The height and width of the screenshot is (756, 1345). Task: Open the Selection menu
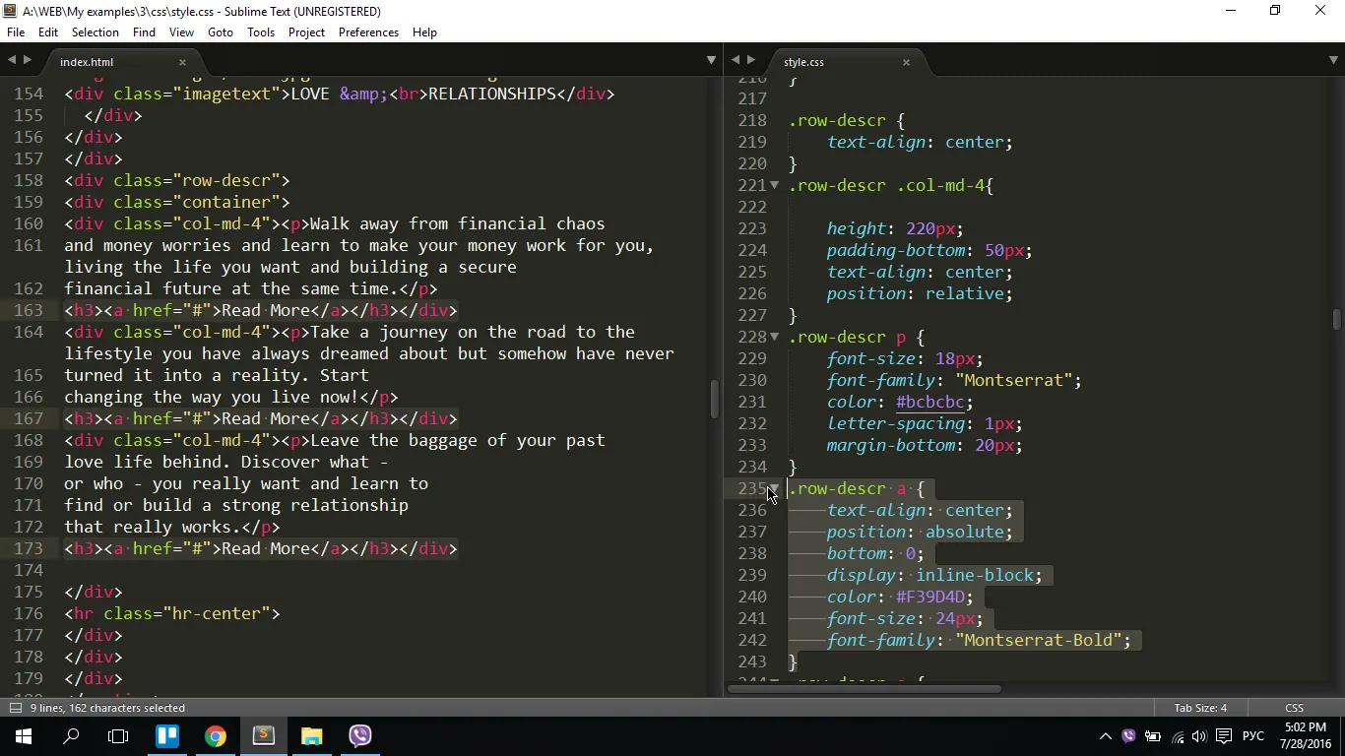[x=96, y=32]
